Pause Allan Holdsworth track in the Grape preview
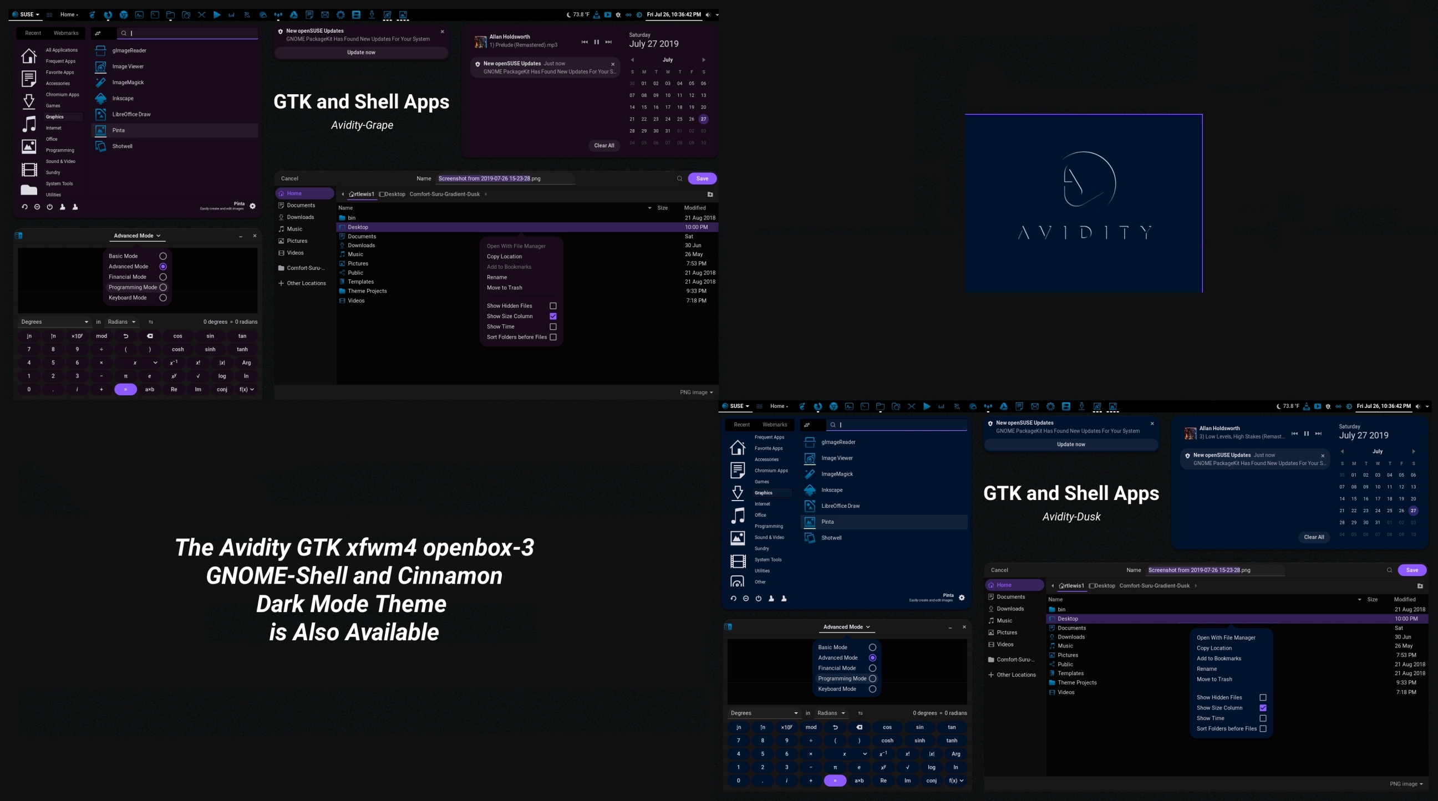Image resolution: width=1438 pixels, height=801 pixels. coord(596,42)
